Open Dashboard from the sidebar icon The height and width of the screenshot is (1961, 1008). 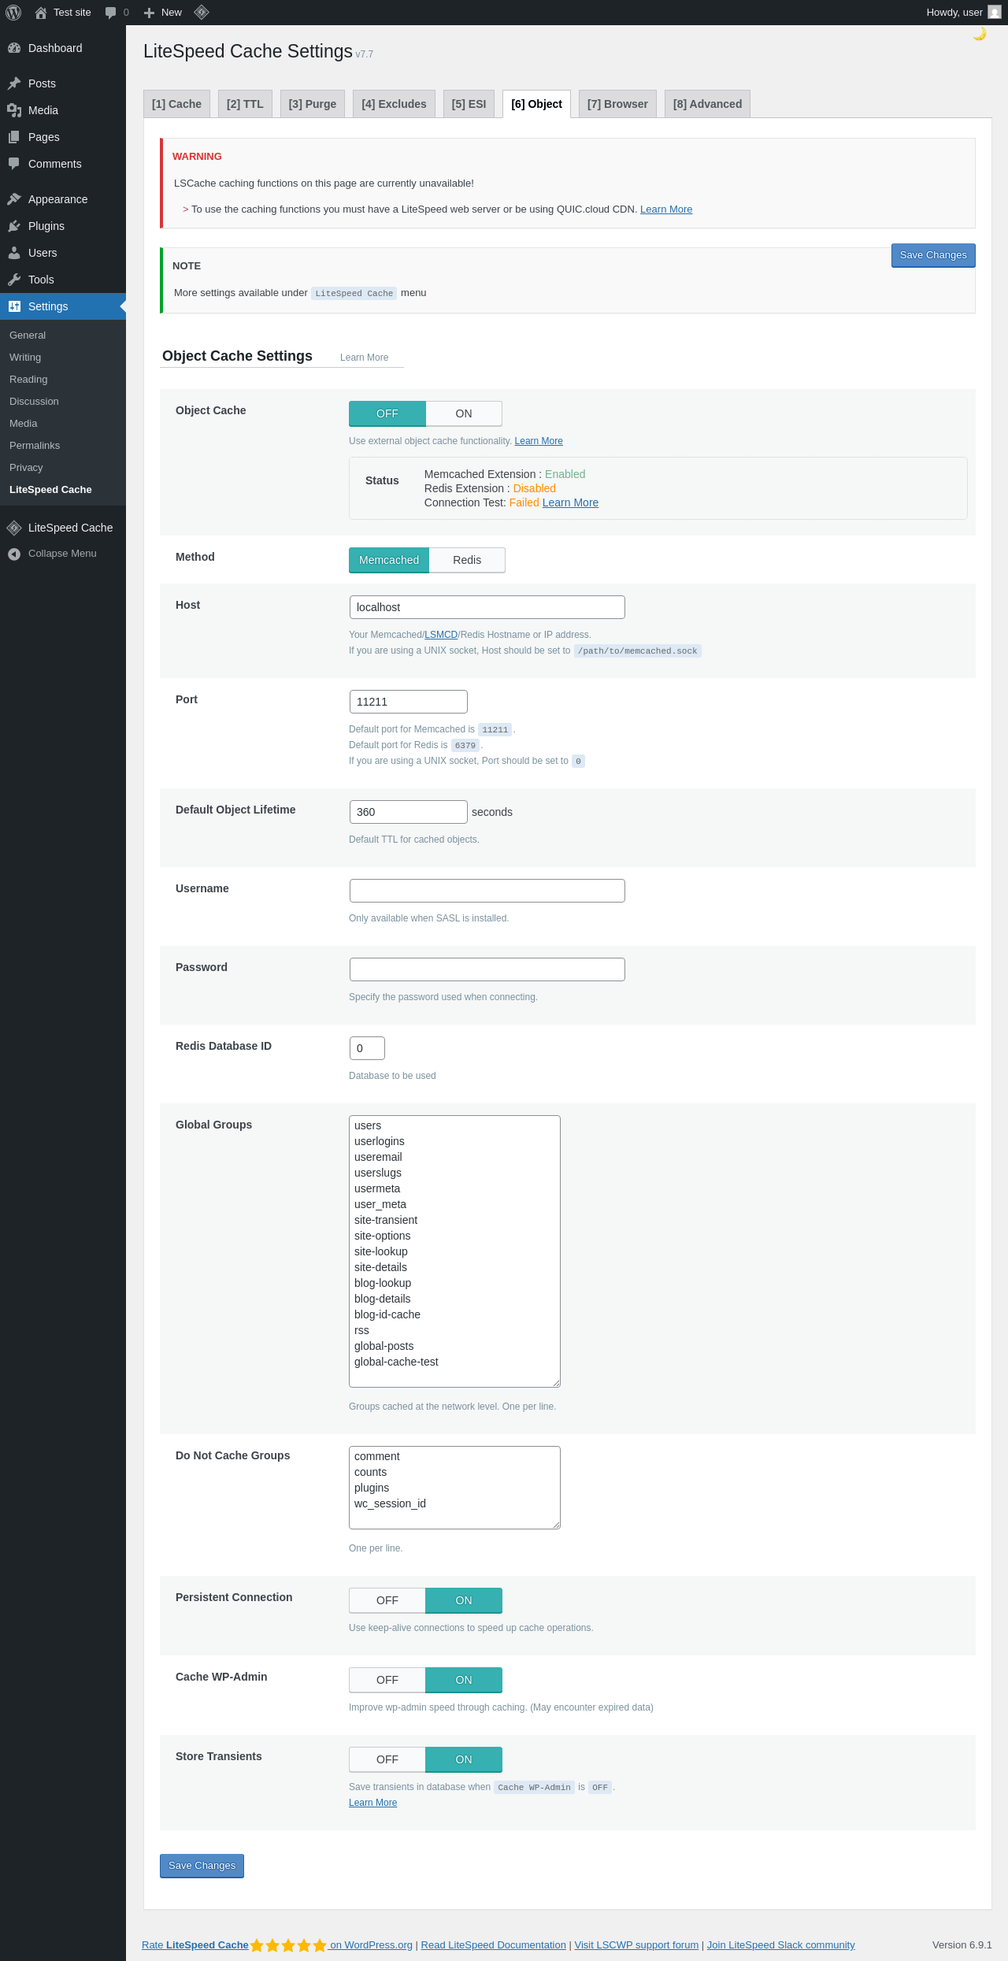[14, 48]
